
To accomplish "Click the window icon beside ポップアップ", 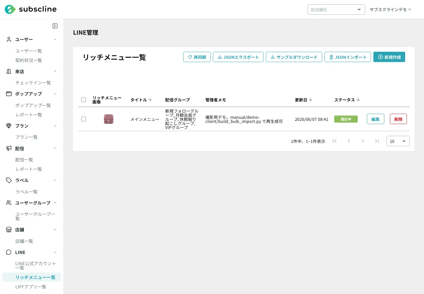I will [x=9, y=94].
